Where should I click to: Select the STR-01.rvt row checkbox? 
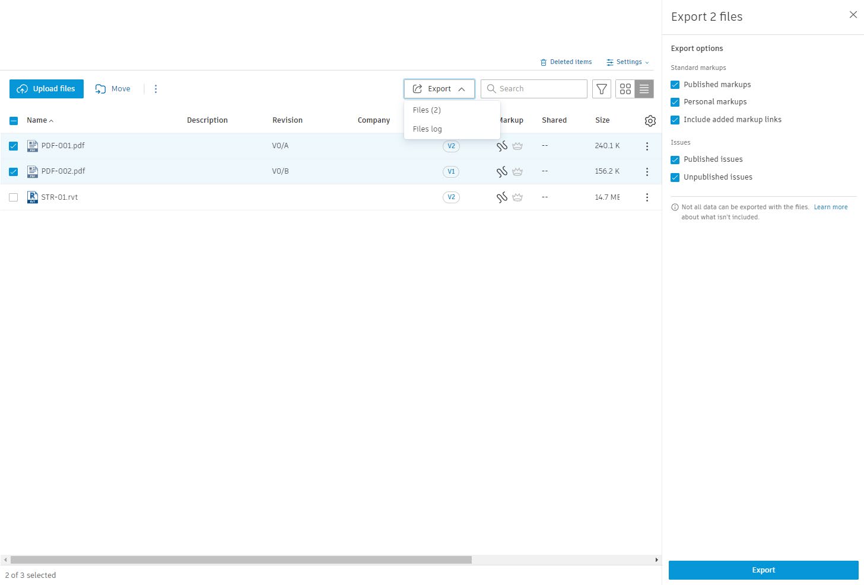(x=14, y=197)
